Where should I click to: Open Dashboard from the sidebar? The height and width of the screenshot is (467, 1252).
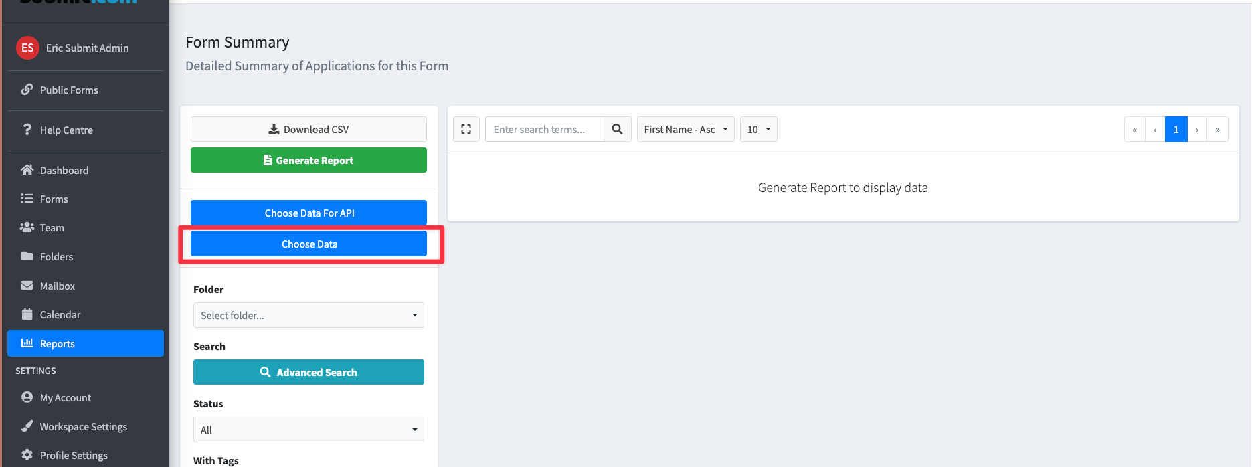tap(64, 170)
